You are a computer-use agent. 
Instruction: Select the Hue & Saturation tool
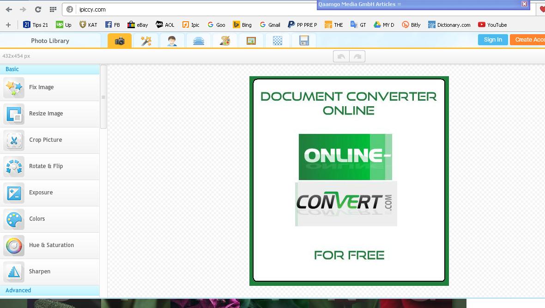[50, 245]
